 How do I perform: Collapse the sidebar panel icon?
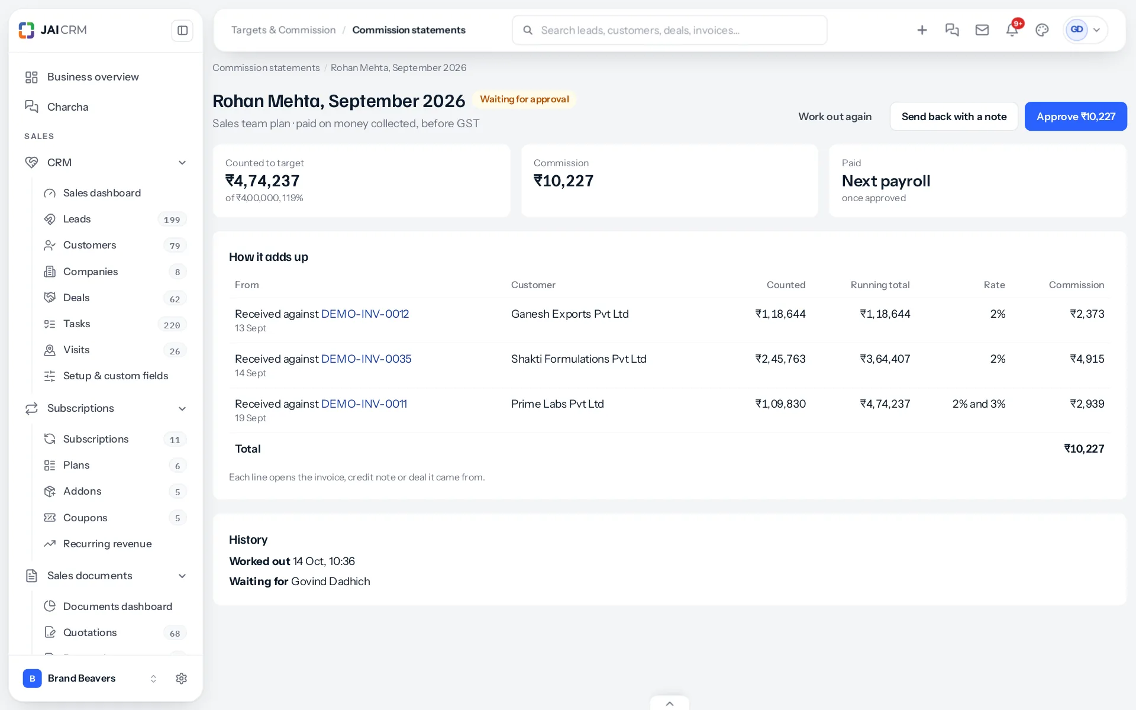tap(182, 30)
